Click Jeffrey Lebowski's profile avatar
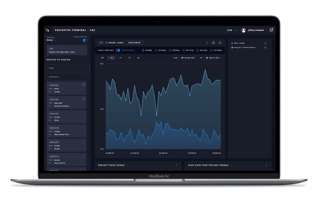 click(x=243, y=30)
